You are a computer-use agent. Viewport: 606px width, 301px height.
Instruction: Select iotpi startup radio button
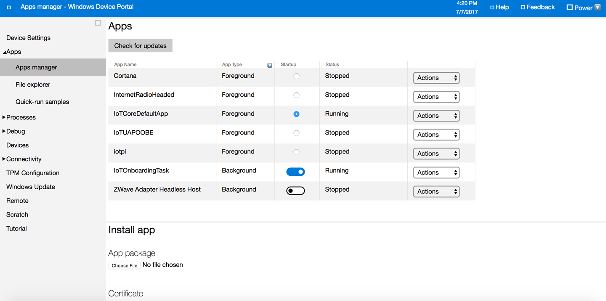click(296, 152)
